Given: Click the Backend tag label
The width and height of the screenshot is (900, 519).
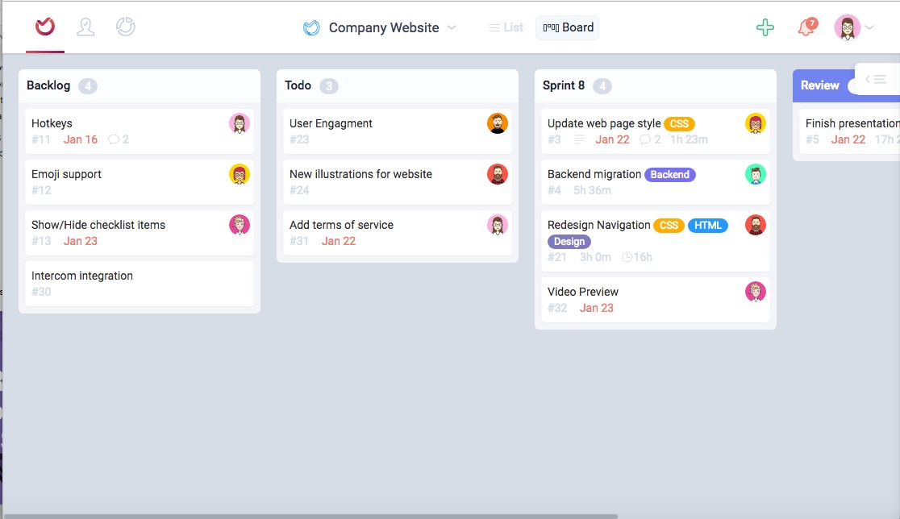Looking at the screenshot, I should click(x=670, y=174).
